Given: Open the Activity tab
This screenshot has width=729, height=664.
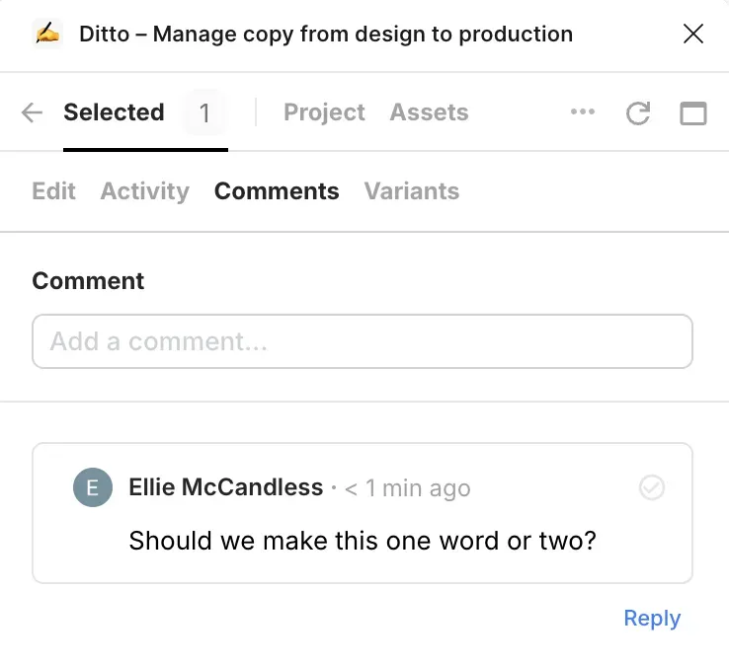Looking at the screenshot, I should (x=145, y=190).
